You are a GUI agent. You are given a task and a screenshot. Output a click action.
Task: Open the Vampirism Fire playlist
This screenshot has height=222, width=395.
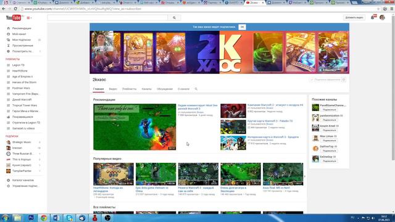(25, 94)
